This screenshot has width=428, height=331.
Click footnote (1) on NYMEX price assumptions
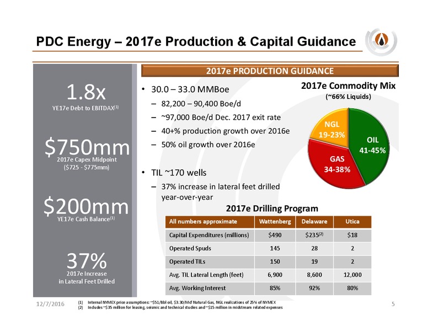coord(177,302)
